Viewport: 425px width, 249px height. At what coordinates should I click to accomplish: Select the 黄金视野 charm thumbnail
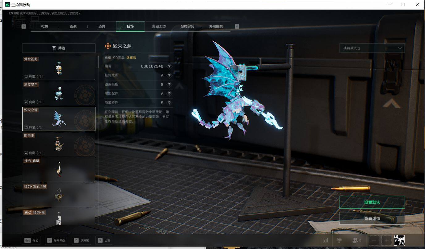click(59, 68)
